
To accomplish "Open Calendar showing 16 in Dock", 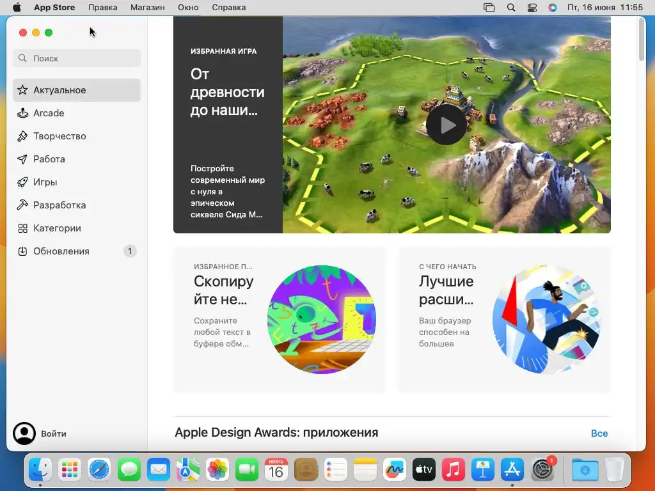I will click(276, 470).
